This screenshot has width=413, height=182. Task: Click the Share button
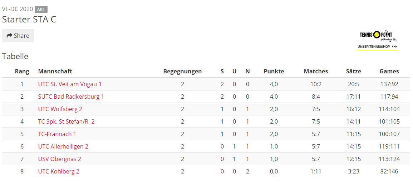(x=18, y=36)
